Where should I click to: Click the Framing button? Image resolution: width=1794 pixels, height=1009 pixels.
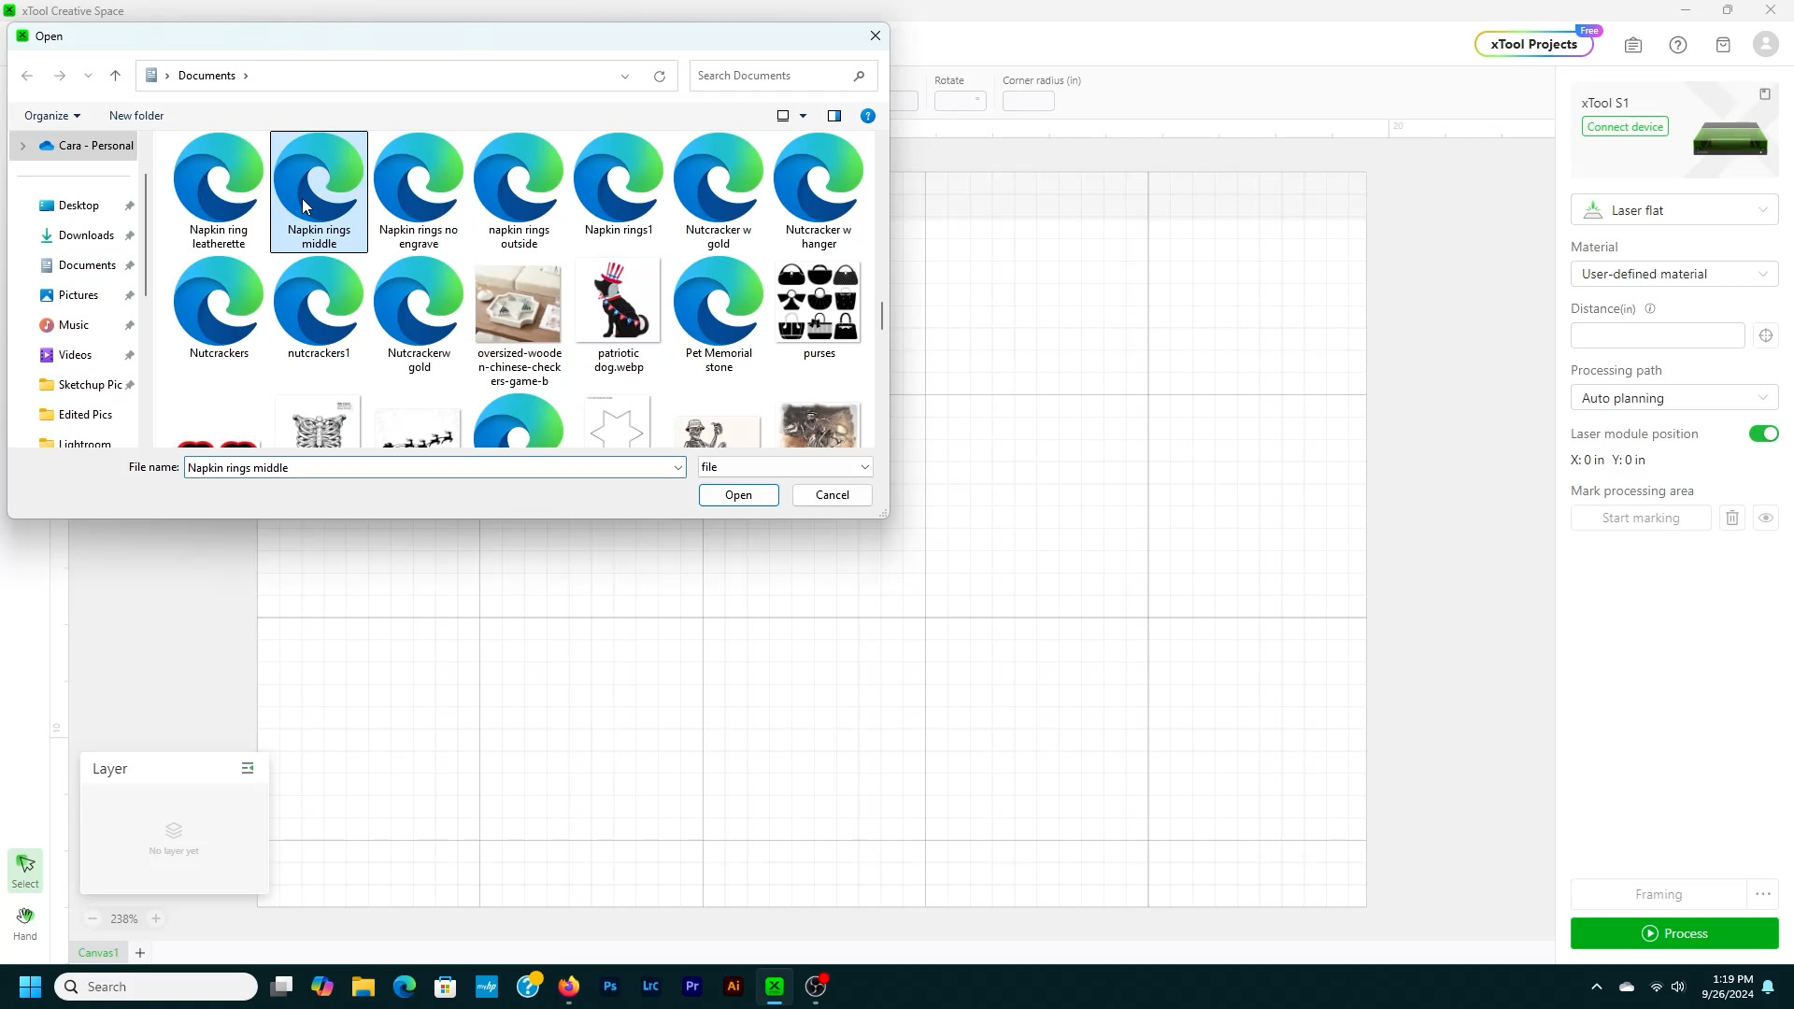click(1659, 894)
